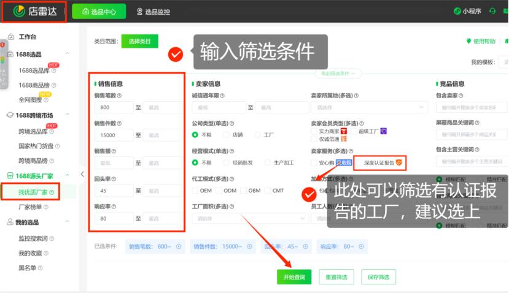
Task: Switch to the 选品监控 tab
Action: (153, 12)
